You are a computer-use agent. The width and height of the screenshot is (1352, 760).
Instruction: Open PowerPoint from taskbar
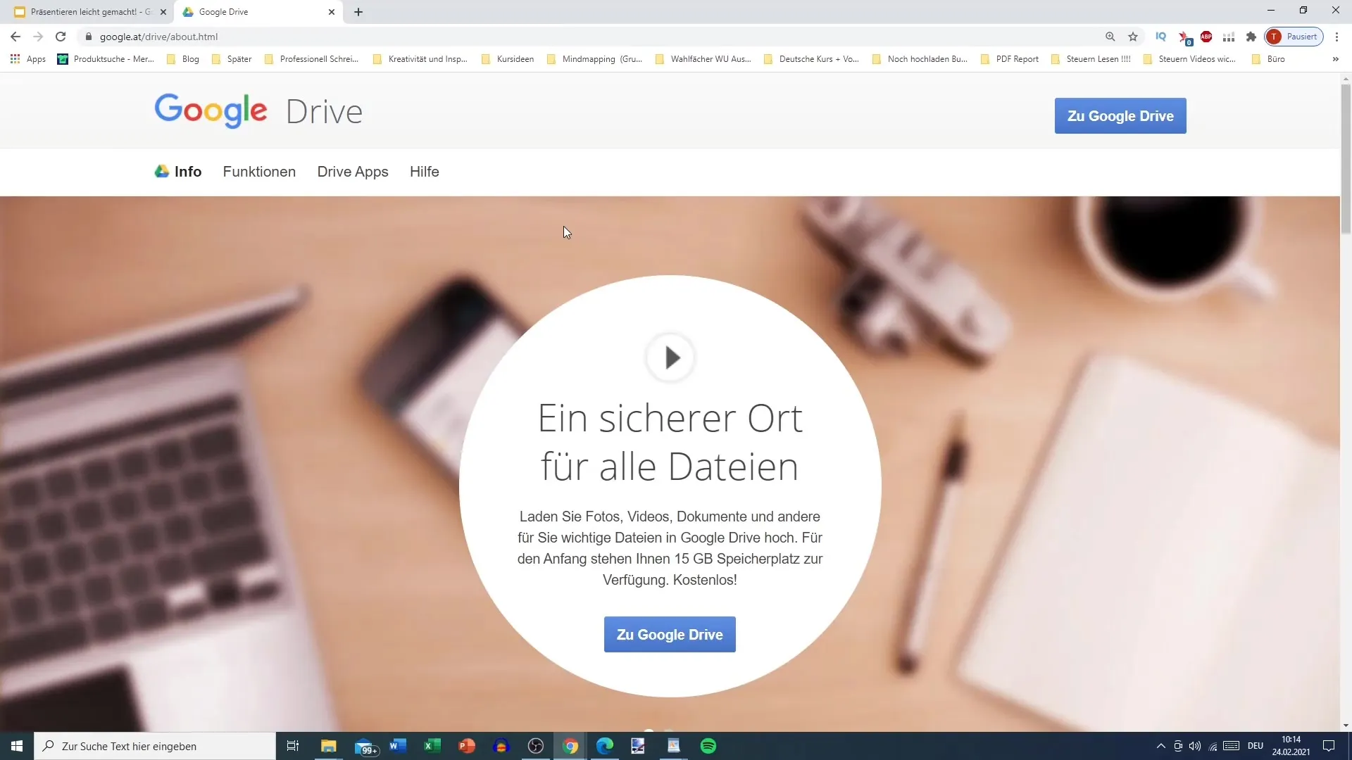click(468, 746)
